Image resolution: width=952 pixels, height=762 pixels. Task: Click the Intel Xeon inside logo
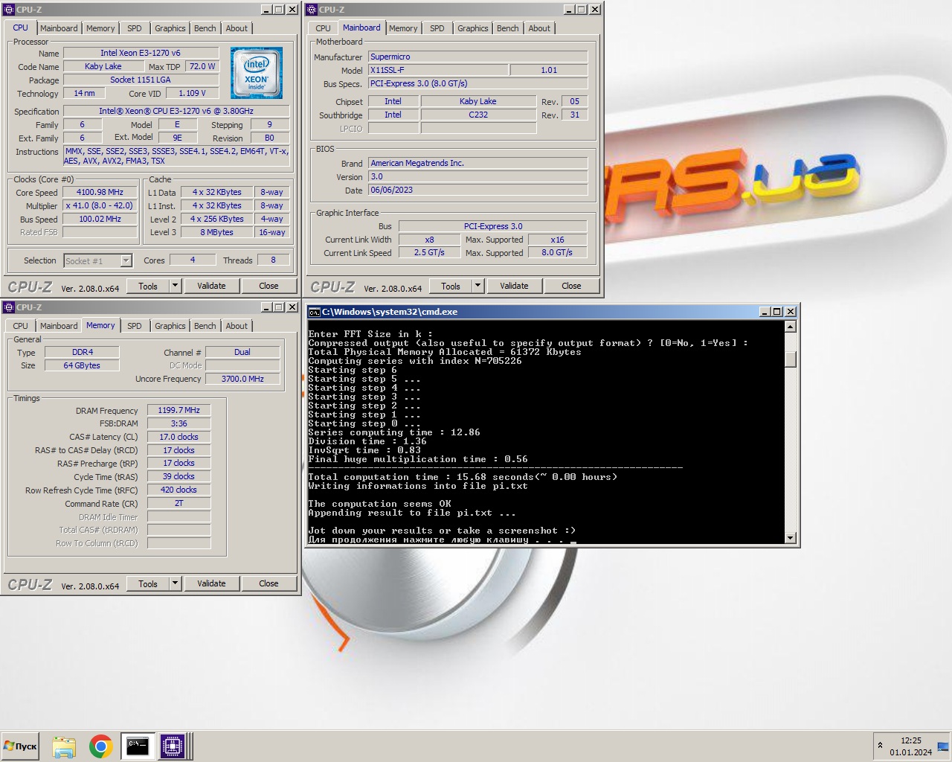(257, 73)
